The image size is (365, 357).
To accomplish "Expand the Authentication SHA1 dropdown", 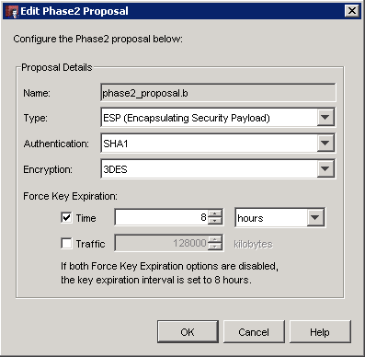I will click(x=325, y=143).
